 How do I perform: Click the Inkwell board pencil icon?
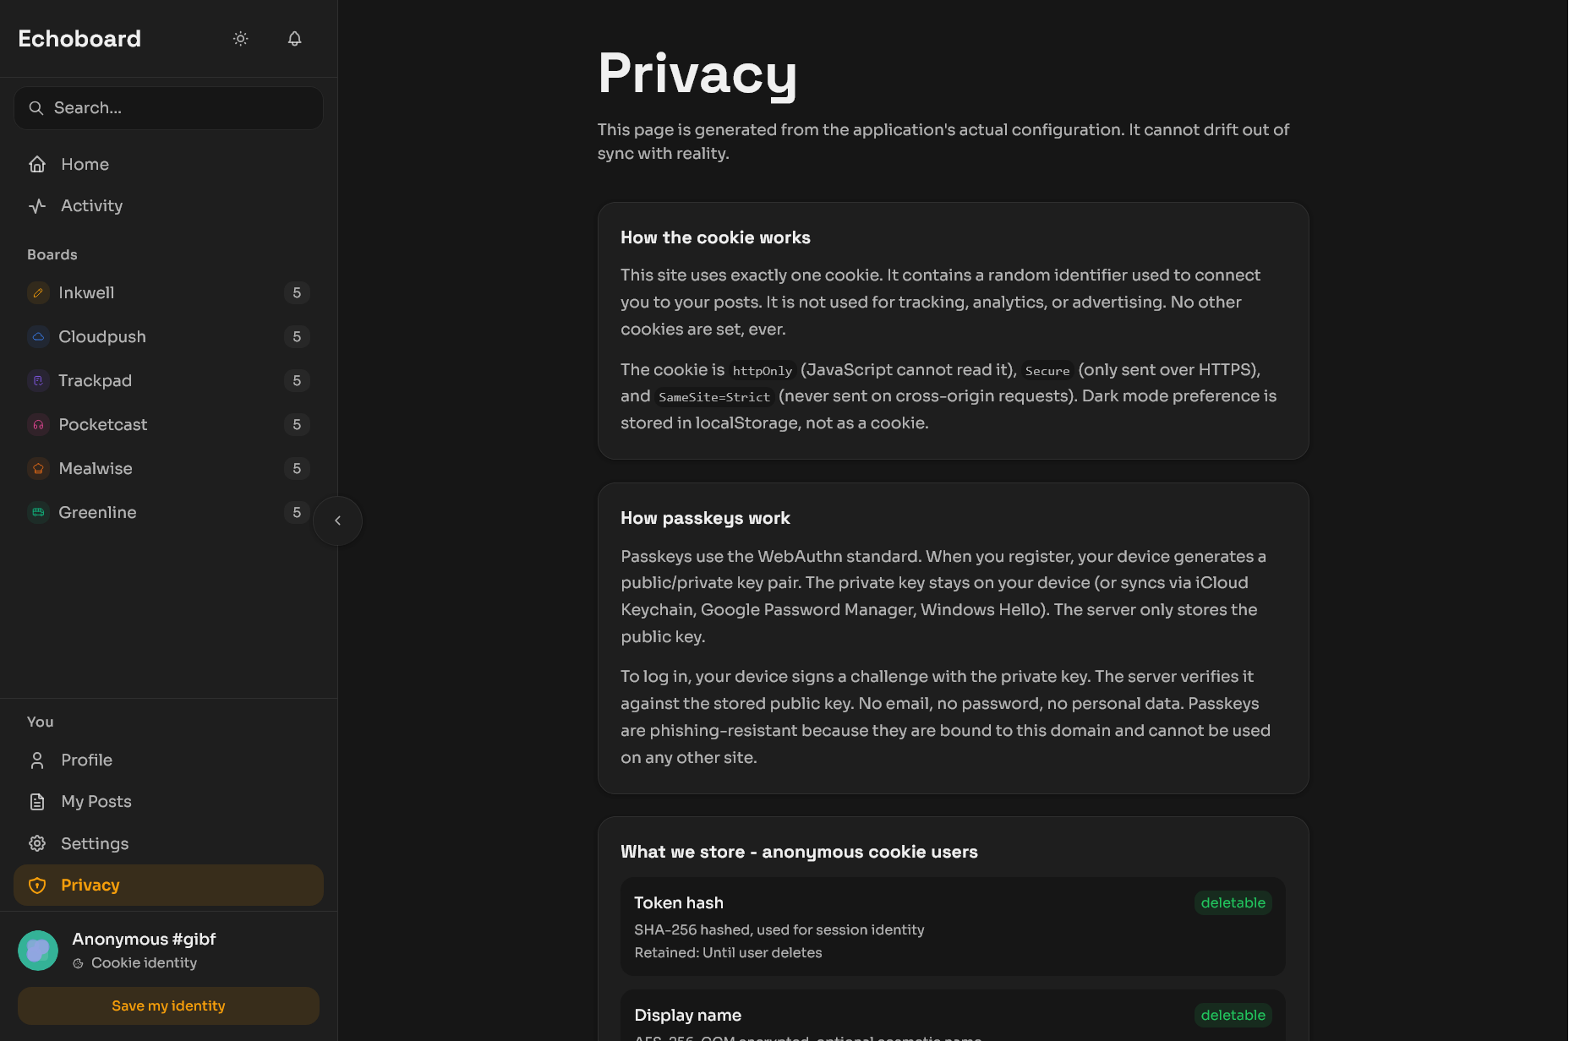(x=38, y=293)
